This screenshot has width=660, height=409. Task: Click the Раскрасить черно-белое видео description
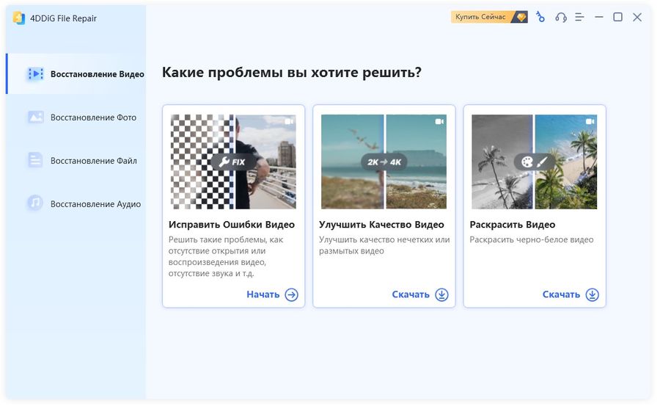pos(531,239)
